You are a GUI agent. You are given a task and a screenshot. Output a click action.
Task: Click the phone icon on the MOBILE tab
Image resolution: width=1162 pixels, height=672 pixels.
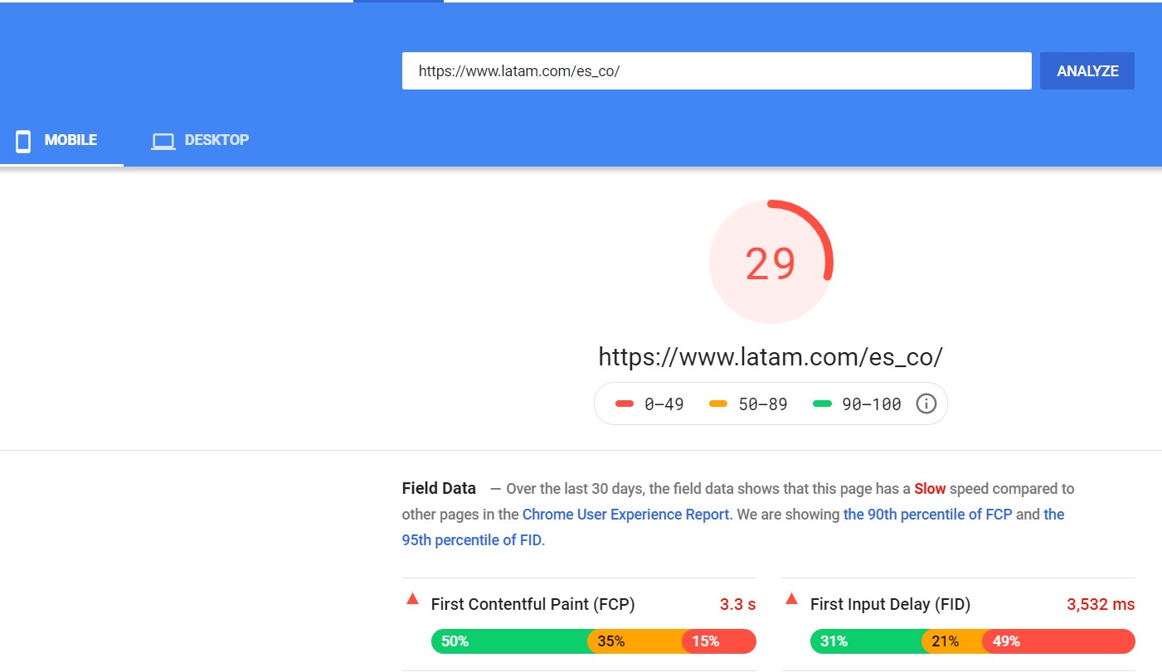point(24,141)
